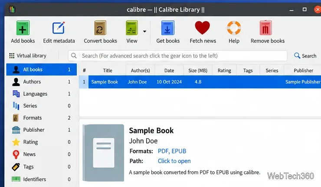Select the Tags category
Screen dimensions: 321x187
[x=42, y=167]
